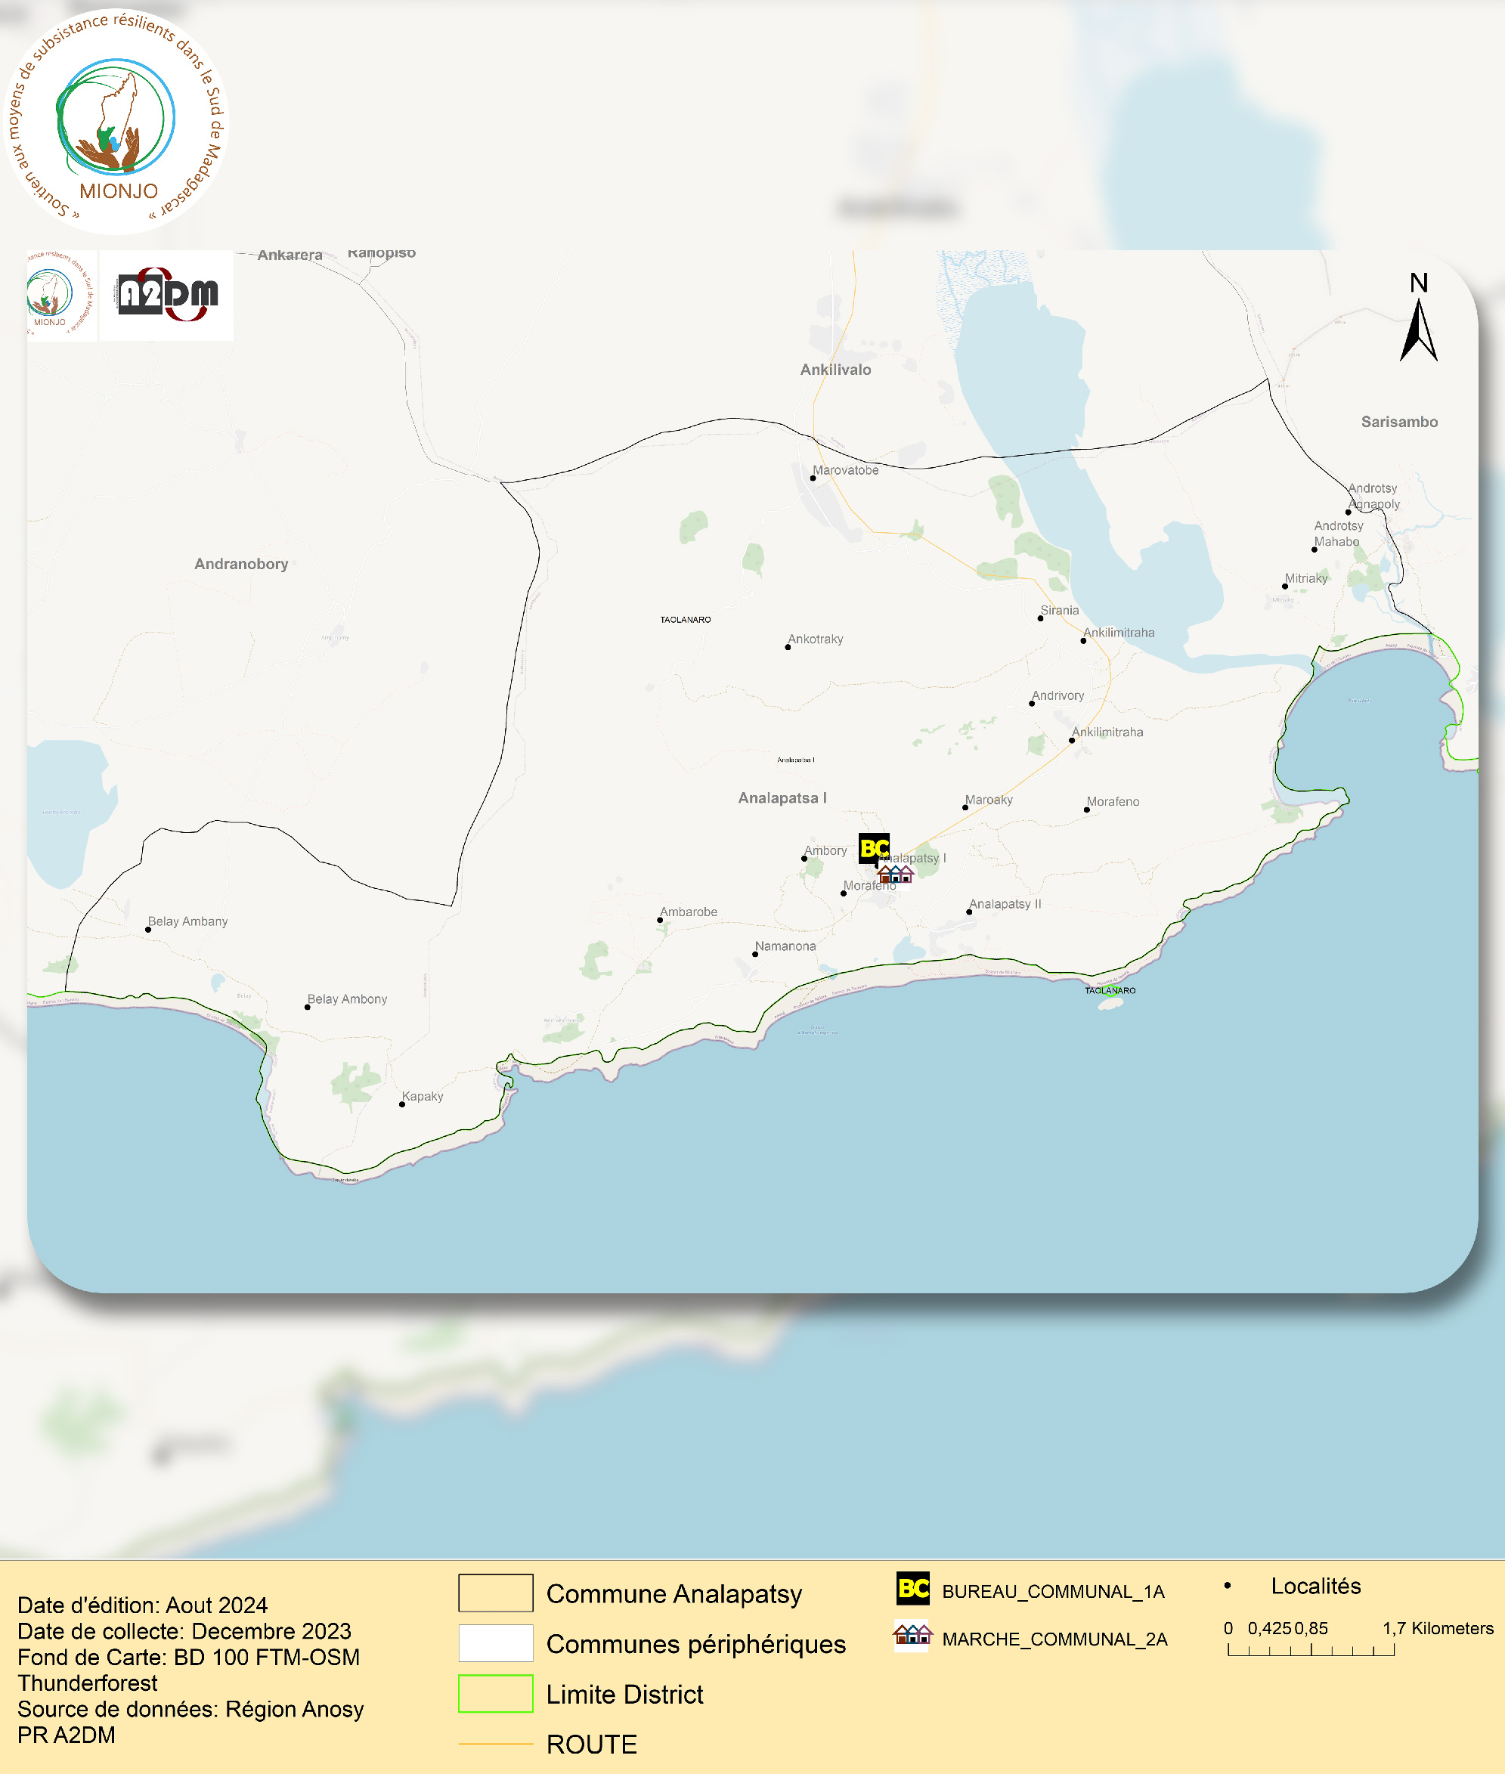Viewport: 1505px width, 1774px height.
Task: Click the Localités dot symbol in legend
Action: coord(1227,1586)
